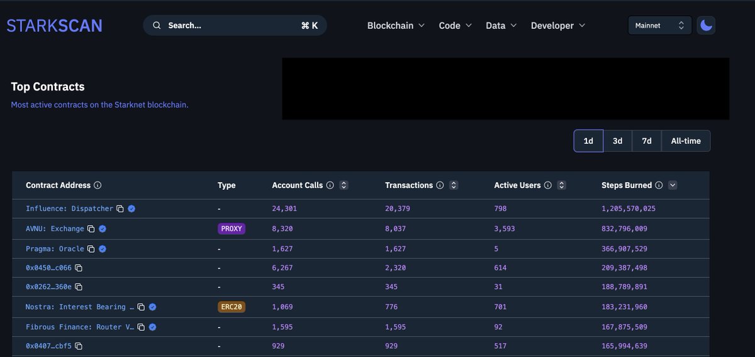755x357 pixels.
Task: Copy address 0x0262…360e
Action: click(78, 287)
